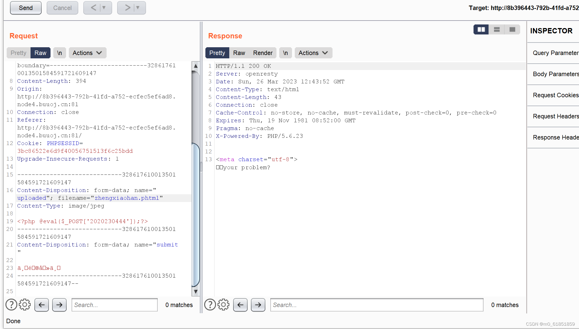The height and width of the screenshot is (329, 579).
Task: Click the response panel help question mark icon
Action: (210, 305)
